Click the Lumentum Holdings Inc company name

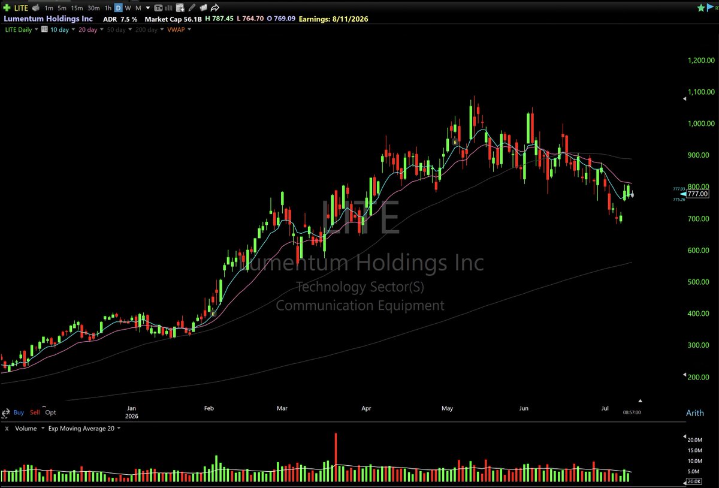pos(48,19)
